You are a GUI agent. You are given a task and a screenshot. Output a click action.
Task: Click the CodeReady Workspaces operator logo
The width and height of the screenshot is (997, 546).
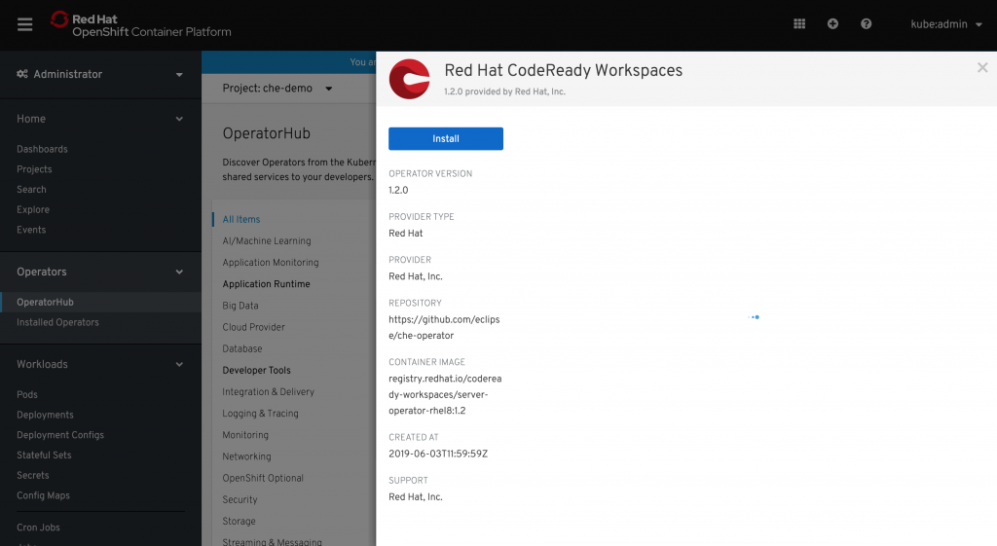410,79
